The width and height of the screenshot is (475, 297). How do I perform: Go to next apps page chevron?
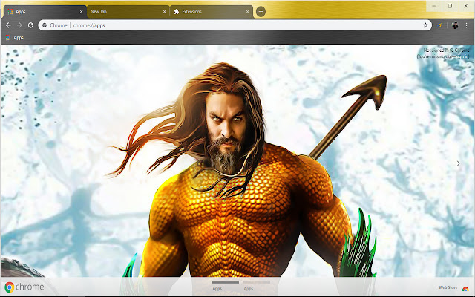coord(459,163)
